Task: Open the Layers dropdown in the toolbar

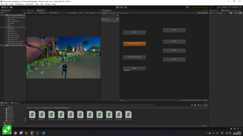Action: pyautogui.click(x=226, y=7)
